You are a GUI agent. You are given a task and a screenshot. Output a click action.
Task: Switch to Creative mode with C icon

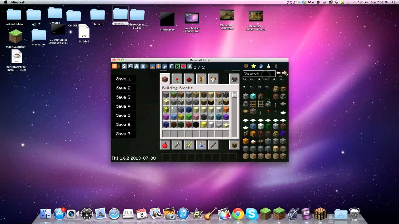click(130, 66)
